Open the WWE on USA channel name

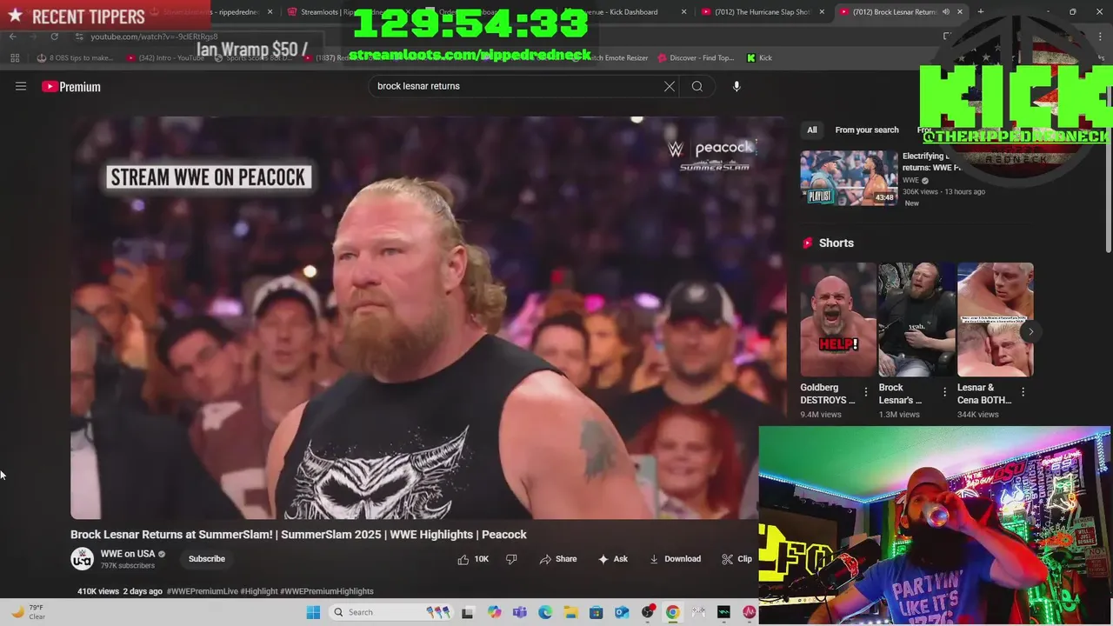[x=128, y=554]
